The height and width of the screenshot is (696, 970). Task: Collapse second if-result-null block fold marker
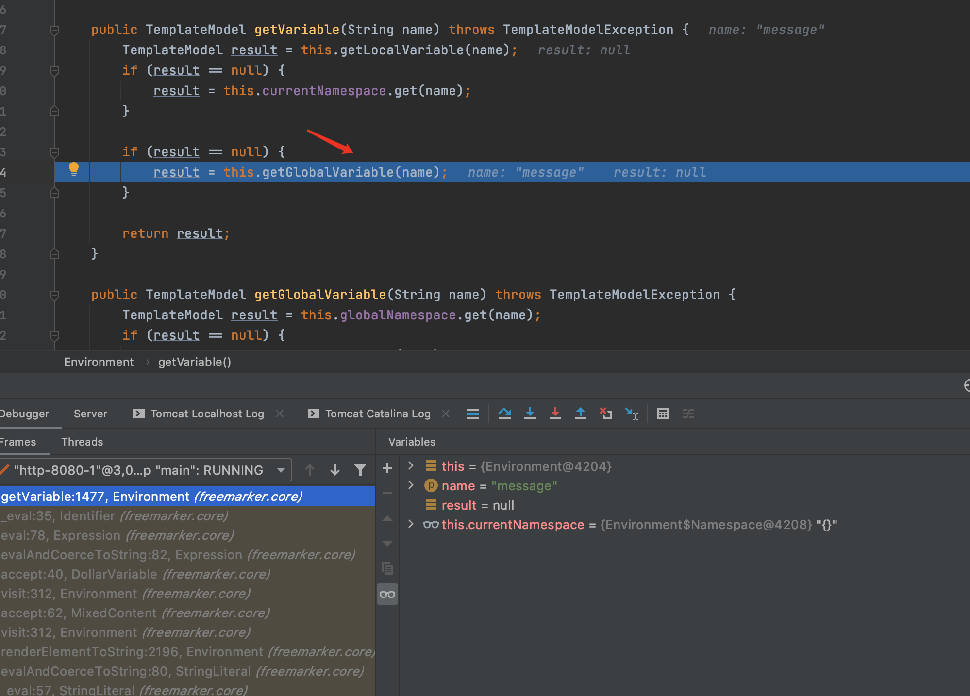click(x=54, y=152)
